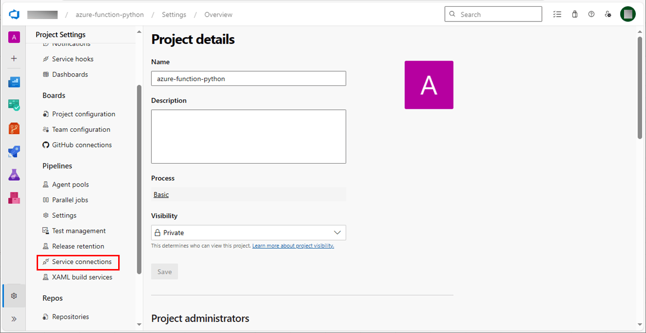Expand the left rail with double chevron

point(14,319)
